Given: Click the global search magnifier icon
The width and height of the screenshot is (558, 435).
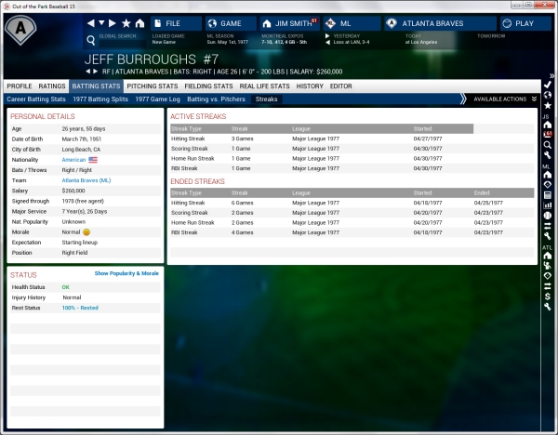Looking at the screenshot, I should point(91,41).
